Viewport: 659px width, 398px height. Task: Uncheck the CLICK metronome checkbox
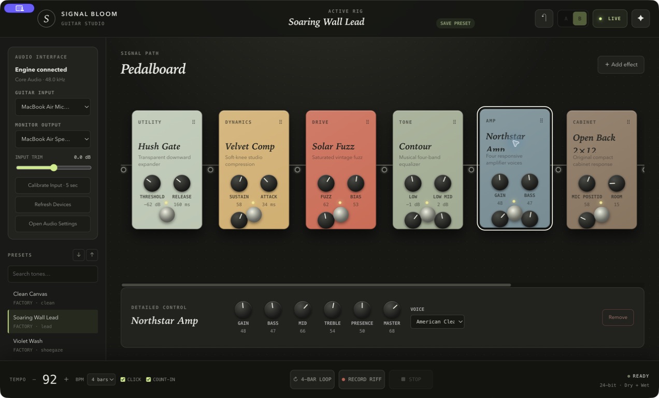click(123, 379)
